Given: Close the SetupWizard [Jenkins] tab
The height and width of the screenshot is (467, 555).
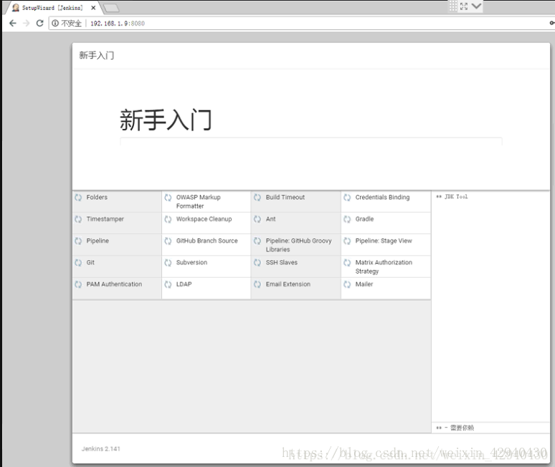Looking at the screenshot, I should [x=93, y=8].
